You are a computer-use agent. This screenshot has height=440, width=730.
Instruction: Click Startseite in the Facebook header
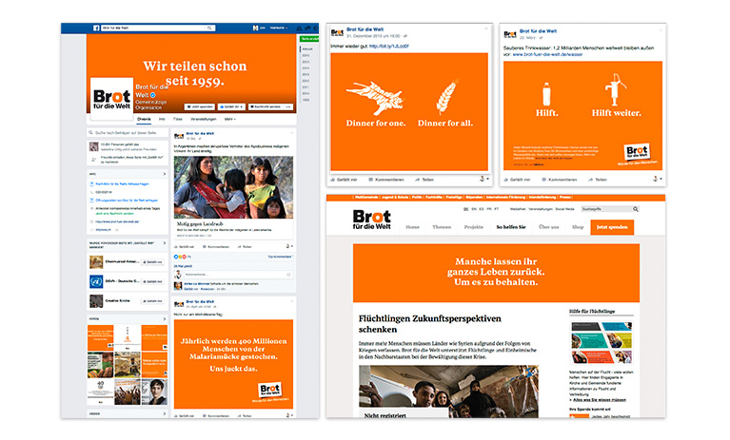(278, 28)
